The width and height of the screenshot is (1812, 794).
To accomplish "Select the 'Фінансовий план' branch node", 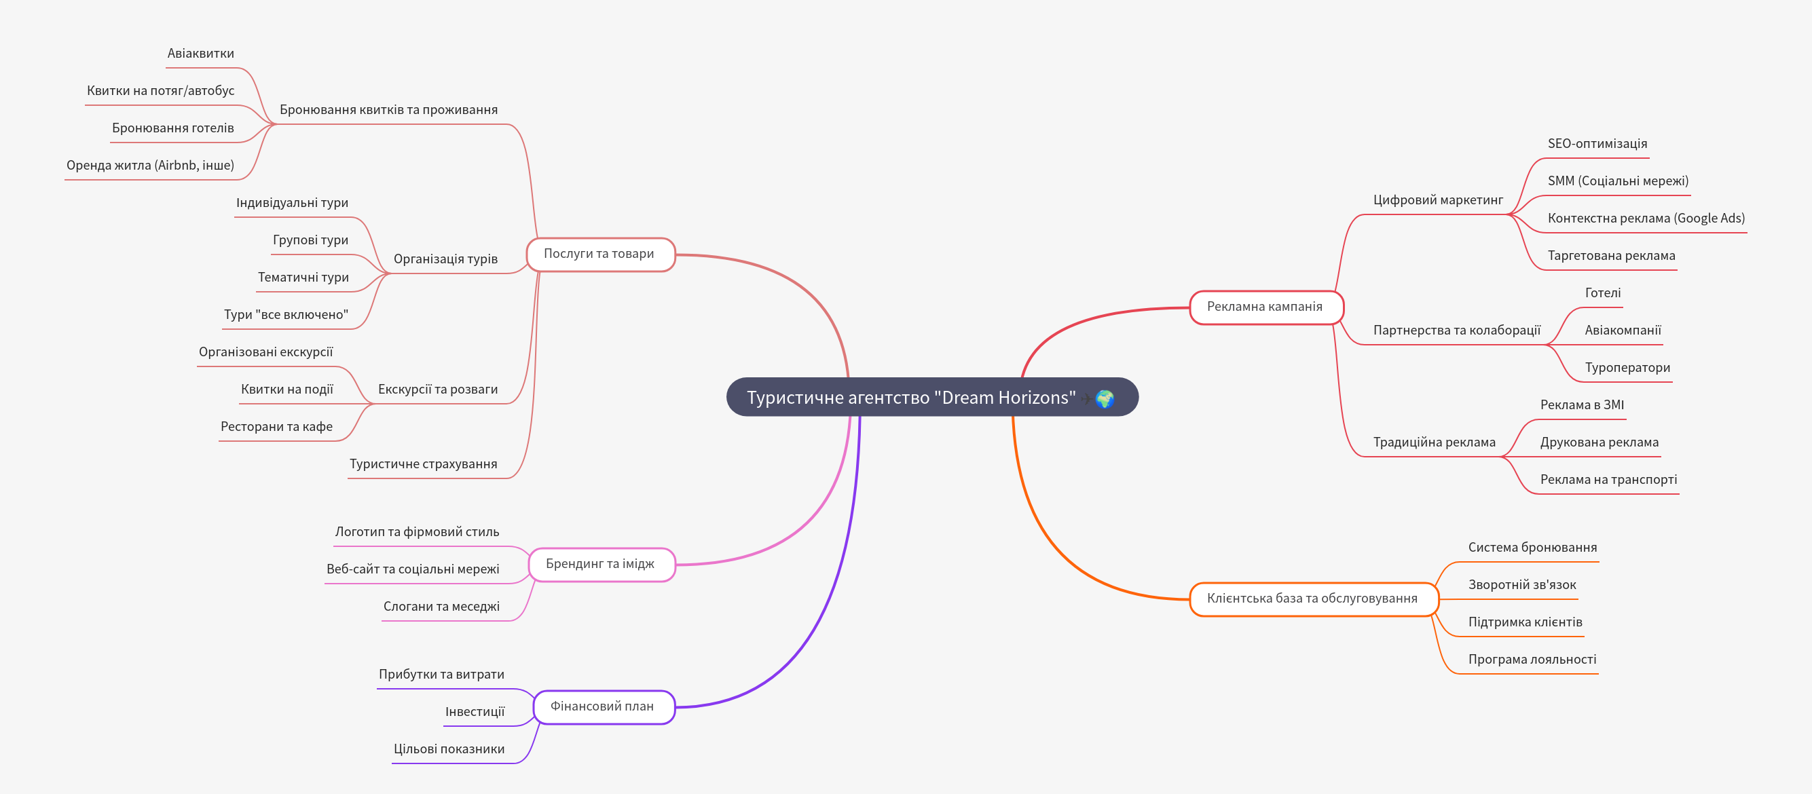I will coord(603,706).
